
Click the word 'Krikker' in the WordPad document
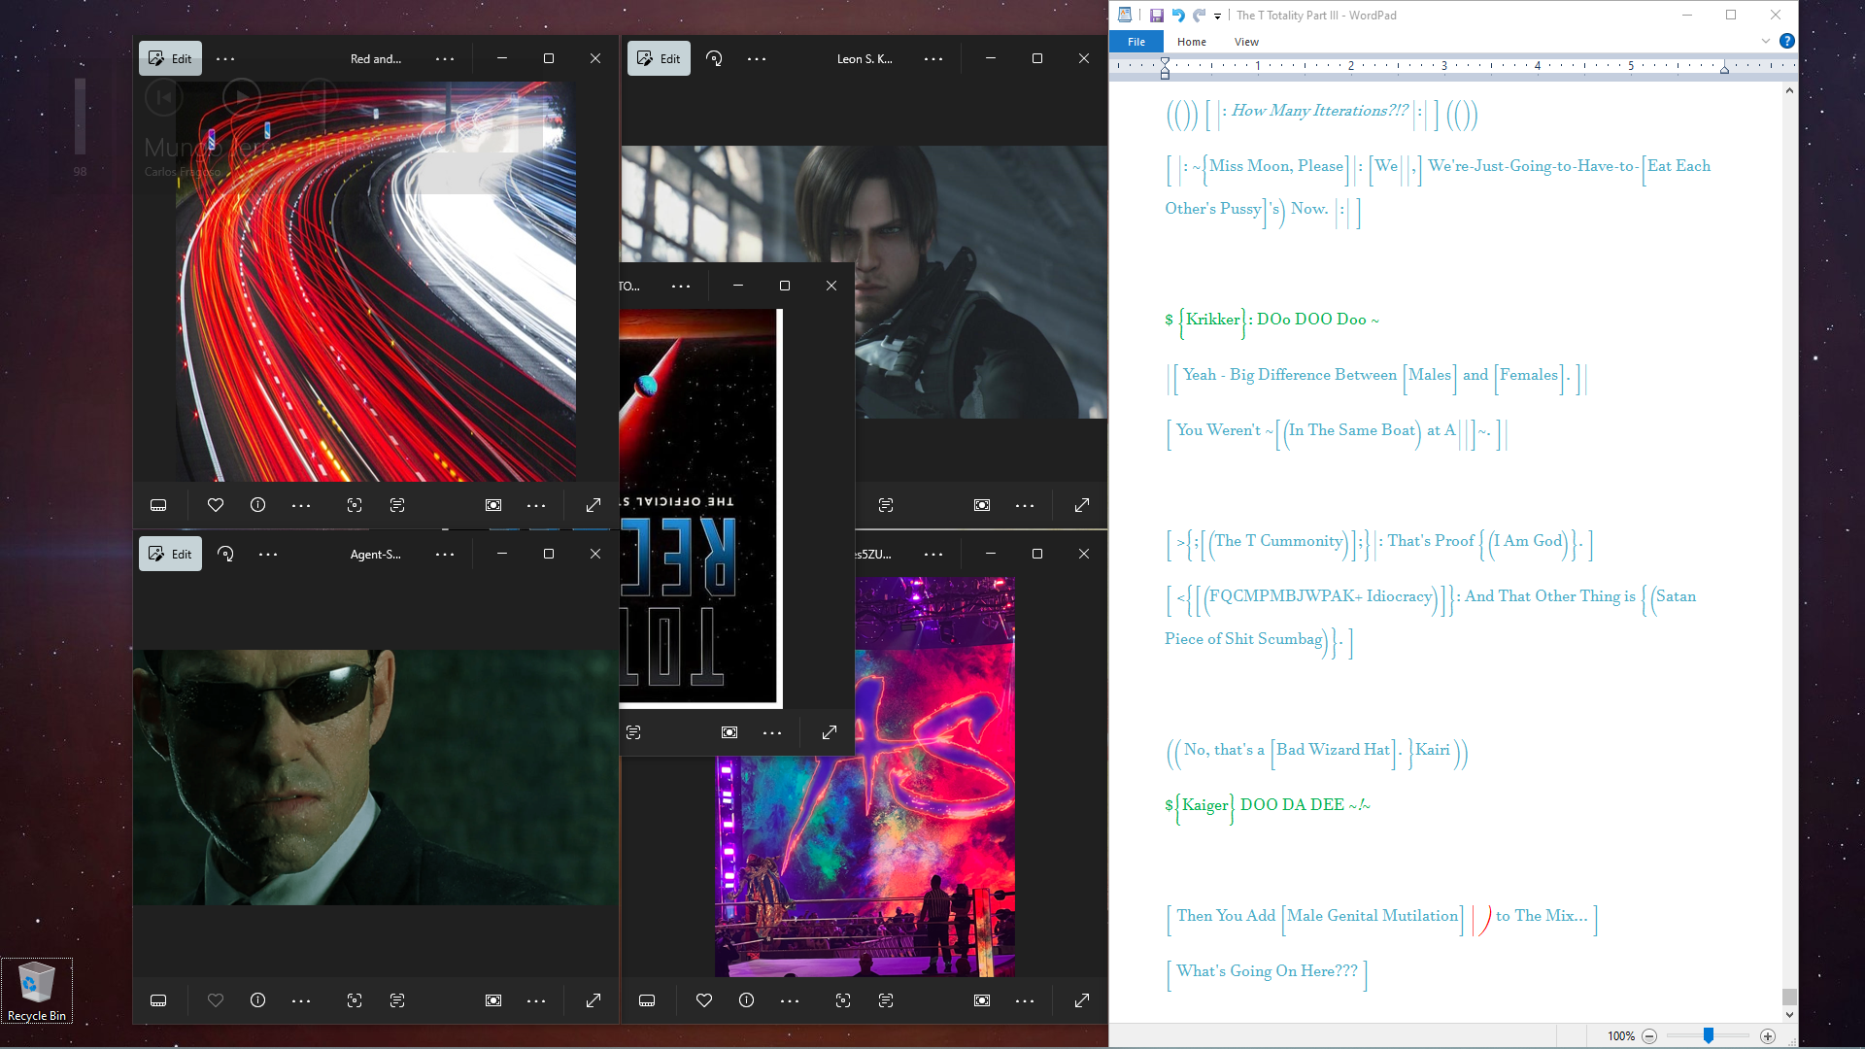click(1212, 320)
